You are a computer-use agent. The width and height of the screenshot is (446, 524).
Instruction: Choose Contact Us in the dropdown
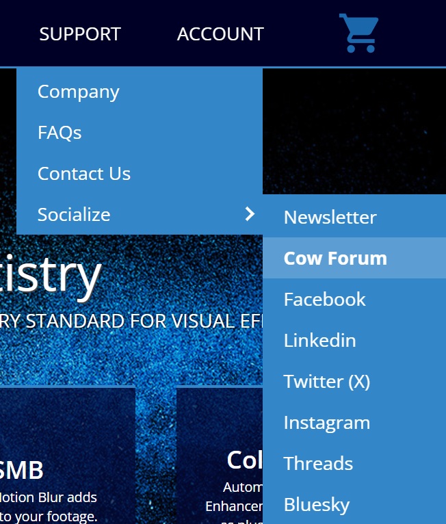pos(84,174)
